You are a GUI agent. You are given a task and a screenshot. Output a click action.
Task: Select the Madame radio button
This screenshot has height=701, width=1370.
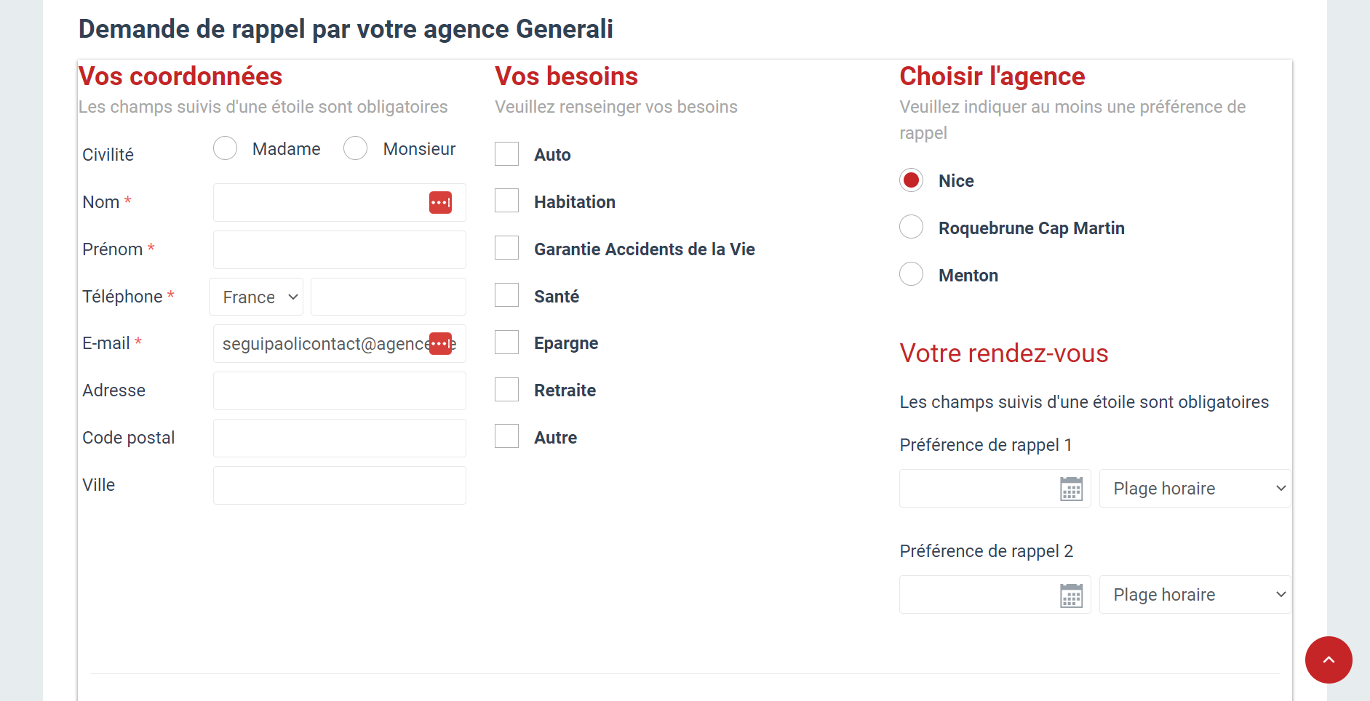225,148
